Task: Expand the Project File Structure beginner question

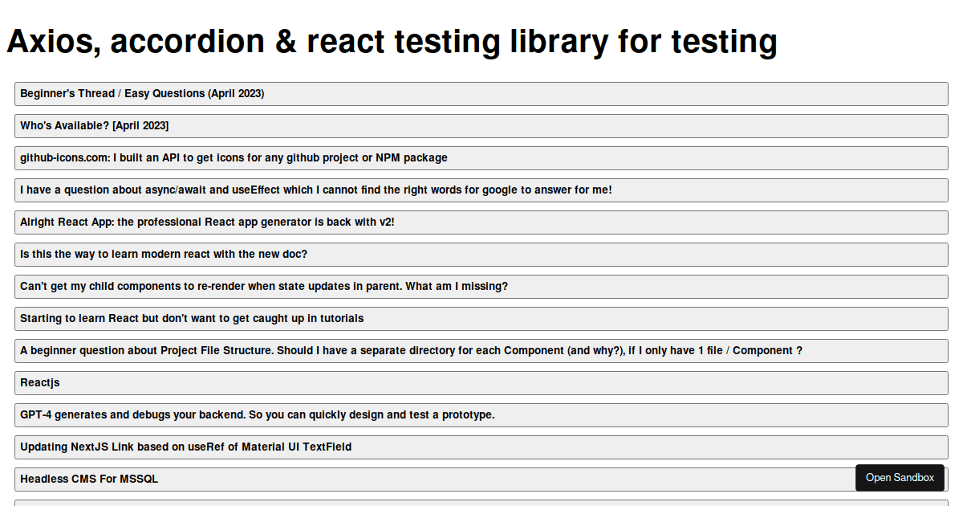Action: [x=481, y=350]
